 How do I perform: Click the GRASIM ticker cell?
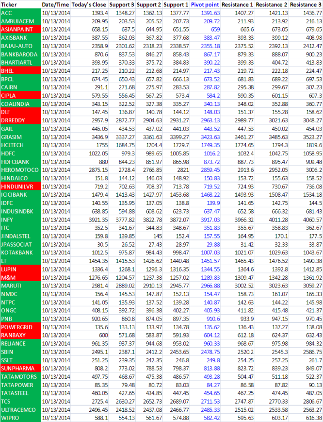(x=21, y=137)
